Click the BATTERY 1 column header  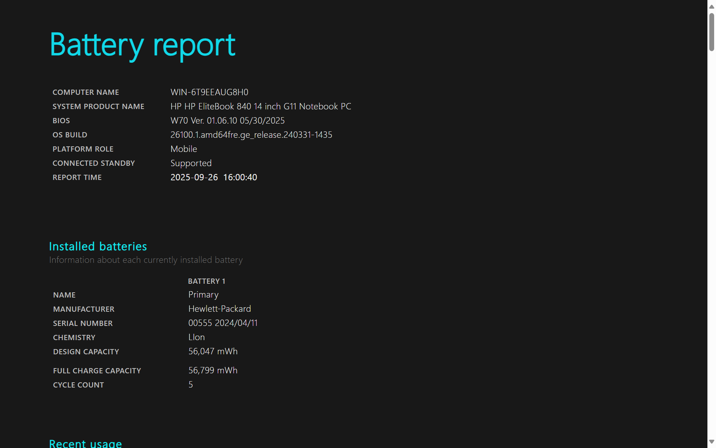tap(207, 281)
